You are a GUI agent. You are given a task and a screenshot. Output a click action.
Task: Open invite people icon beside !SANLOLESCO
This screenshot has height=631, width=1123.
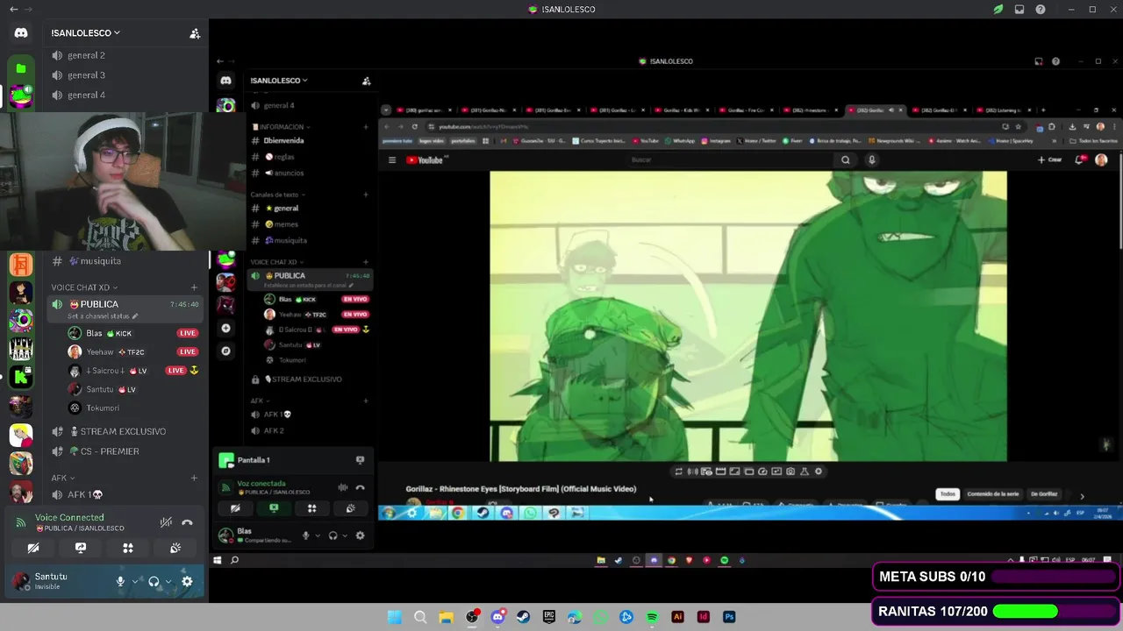click(195, 33)
